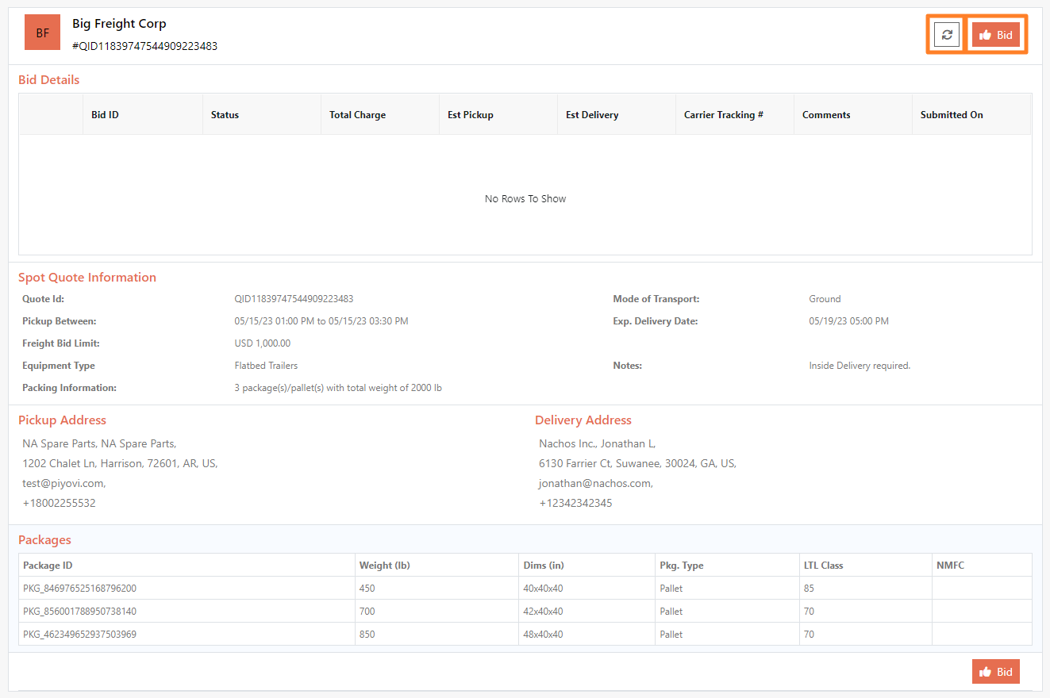Click the Ground mode of transport value
Screen dimensions: 1050x698
point(825,299)
